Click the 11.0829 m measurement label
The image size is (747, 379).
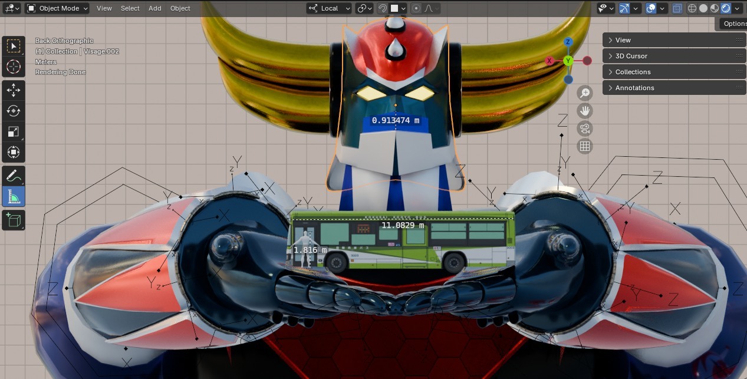tap(403, 225)
